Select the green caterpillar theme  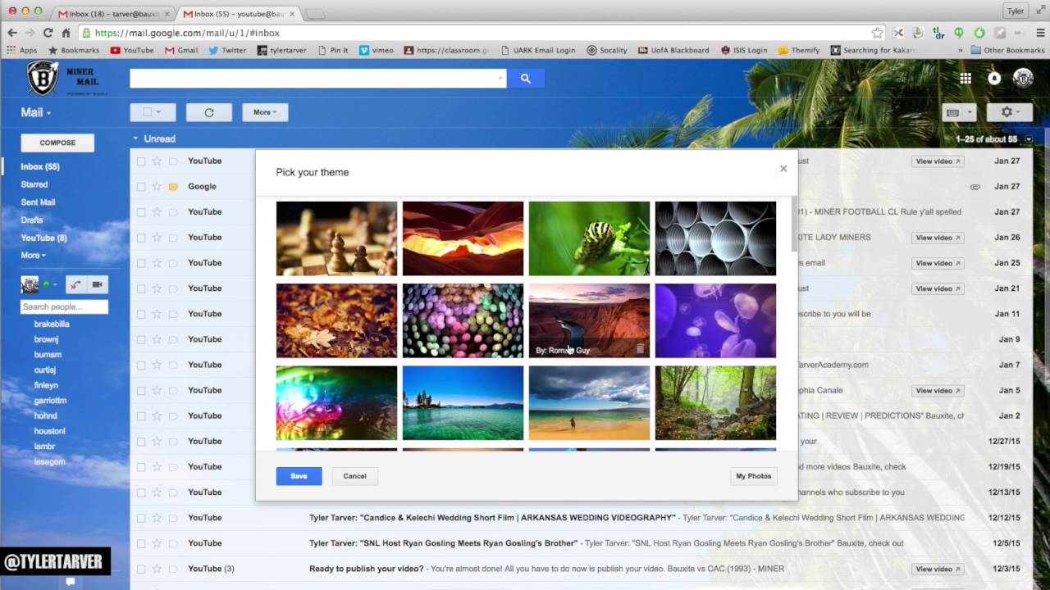(589, 238)
